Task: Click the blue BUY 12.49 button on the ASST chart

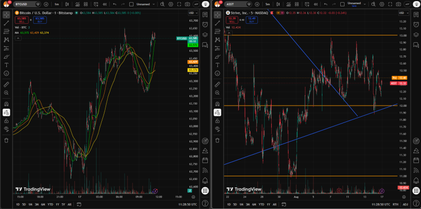Action: 252,20
